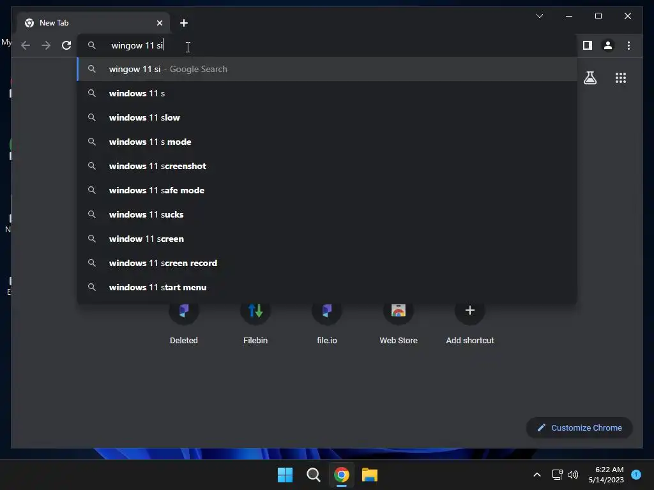Reload the page with the refresh icon

click(66, 45)
